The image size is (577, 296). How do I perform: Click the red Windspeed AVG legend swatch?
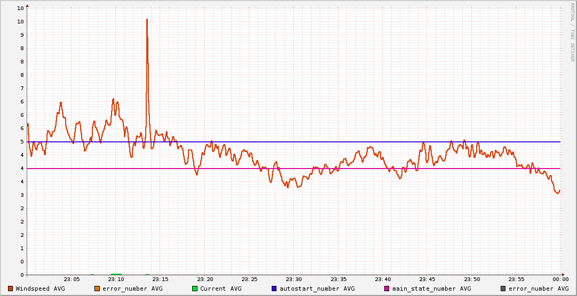point(11,289)
